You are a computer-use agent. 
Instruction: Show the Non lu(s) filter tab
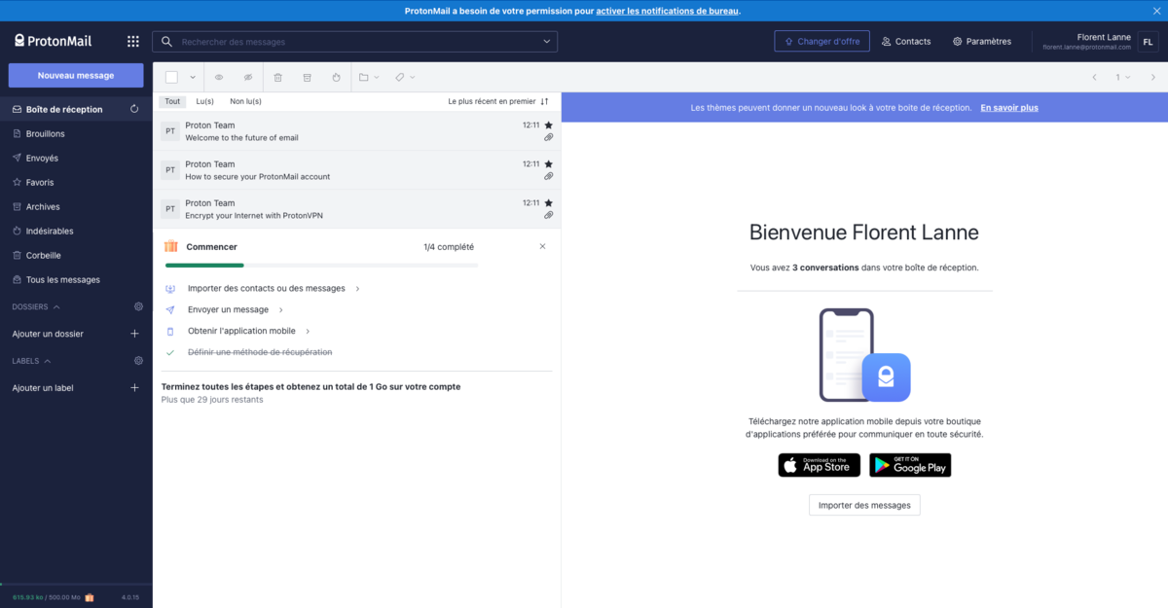click(245, 101)
